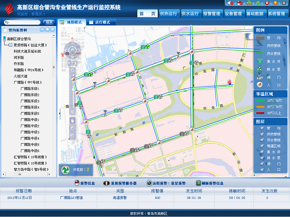The image size is (290, 217).
Task: Click the orange help question mark icon
Action: (275, 3)
